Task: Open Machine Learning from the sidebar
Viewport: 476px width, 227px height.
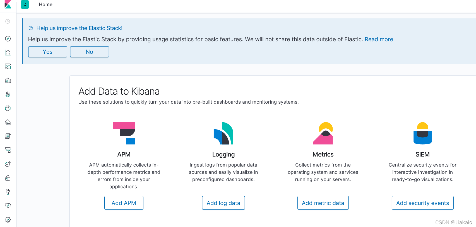Action: click(x=8, y=108)
